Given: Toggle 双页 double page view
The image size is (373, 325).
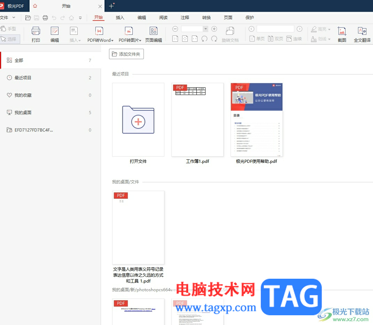Looking at the screenshot, I should (275, 39).
